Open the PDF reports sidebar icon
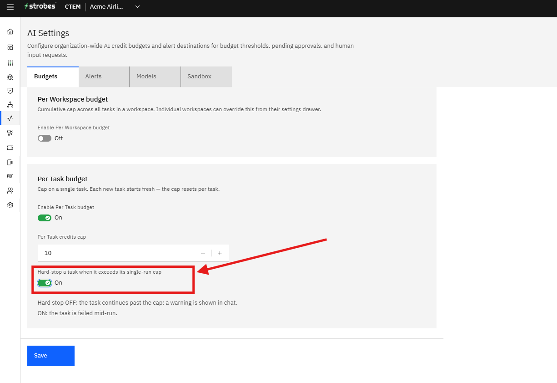The width and height of the screenshot is (557, 383). (x=10, y=176)
